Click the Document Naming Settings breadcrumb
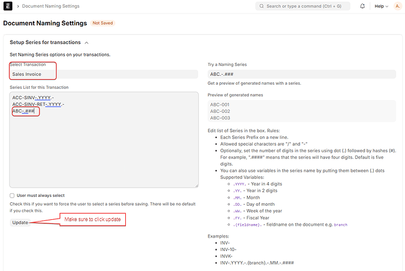 pos(52,6)
